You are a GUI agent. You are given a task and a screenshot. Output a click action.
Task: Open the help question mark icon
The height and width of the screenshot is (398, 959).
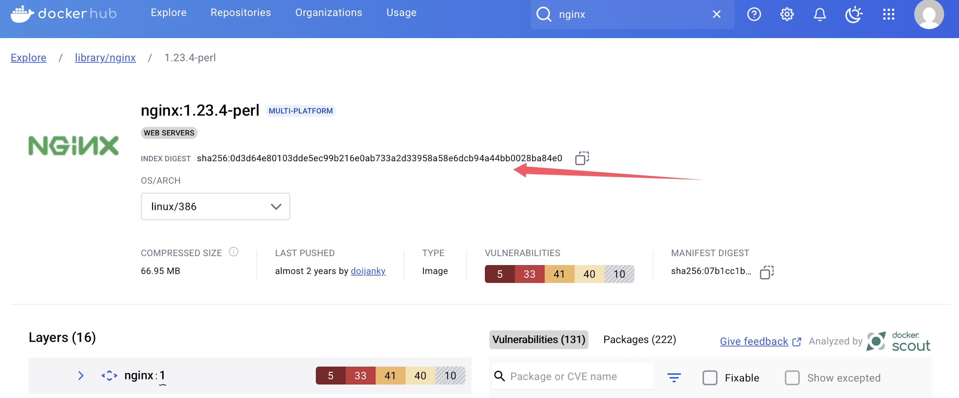tap(753, 14)
